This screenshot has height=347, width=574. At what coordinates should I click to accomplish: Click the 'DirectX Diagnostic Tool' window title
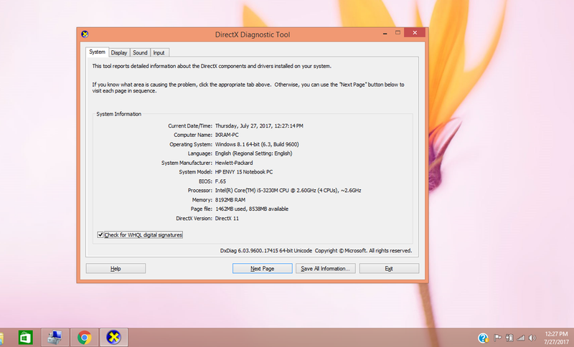point(253,34)
